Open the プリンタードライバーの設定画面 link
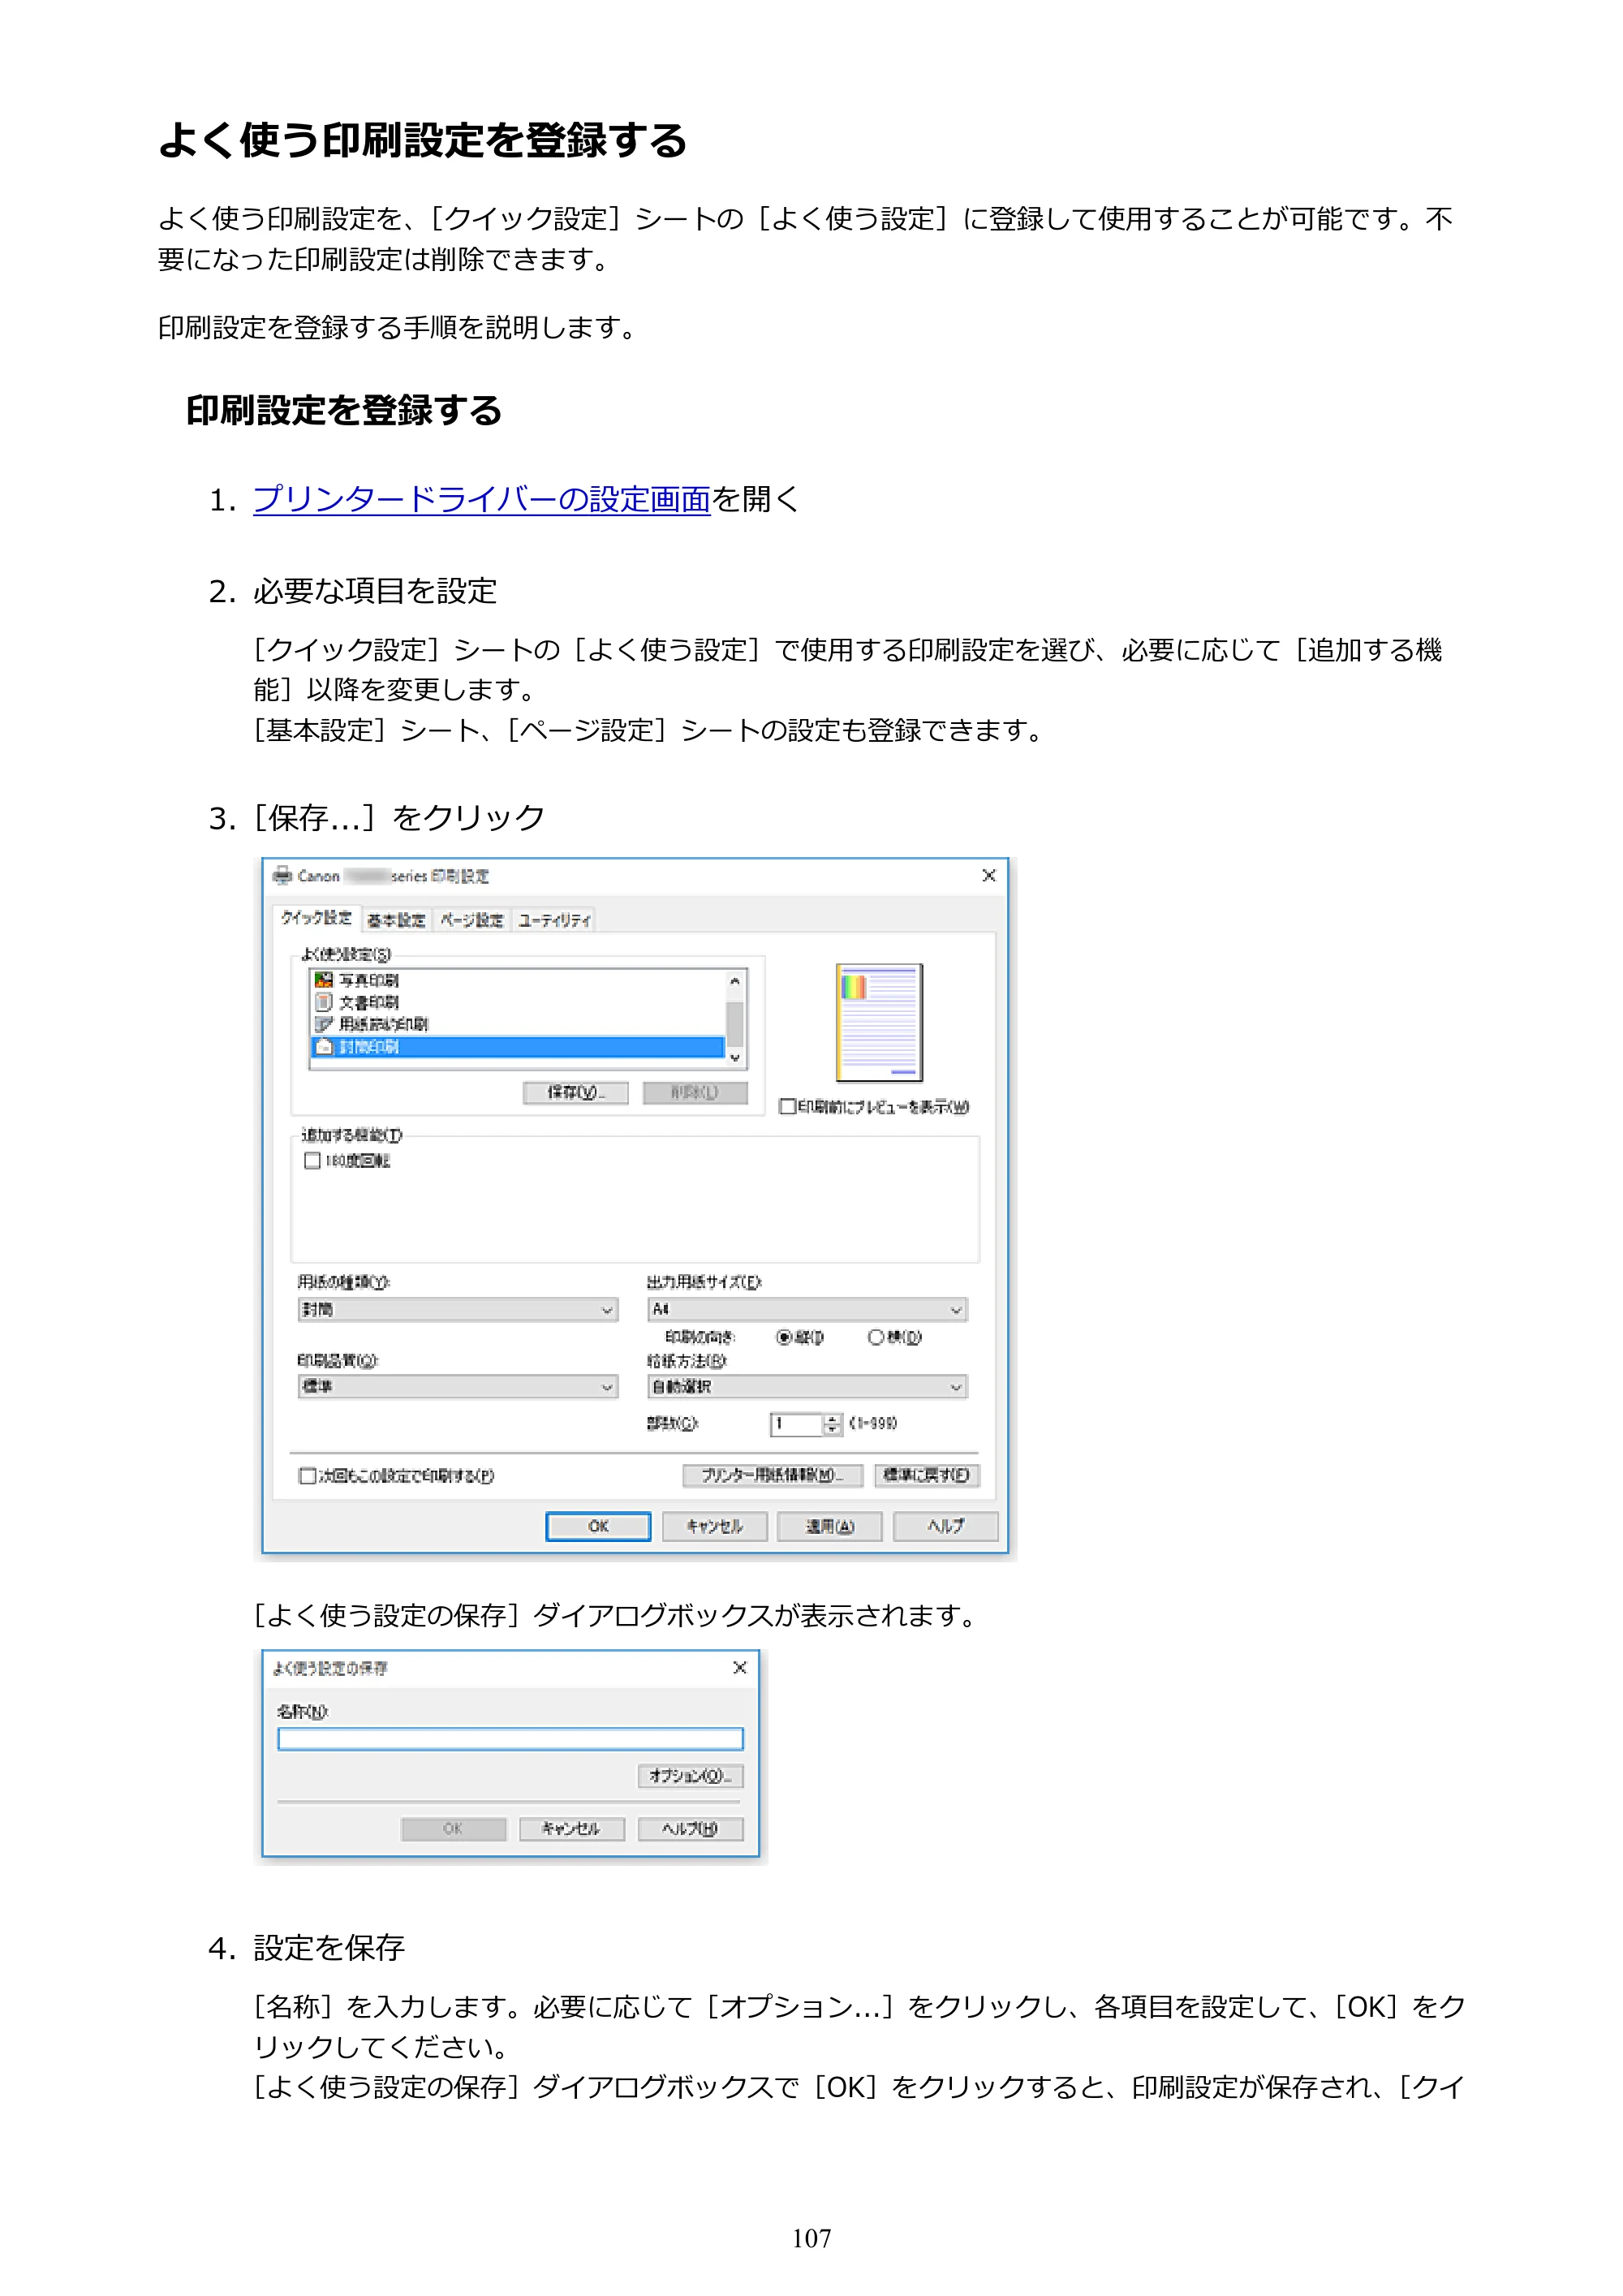 (x=481, y=498)
